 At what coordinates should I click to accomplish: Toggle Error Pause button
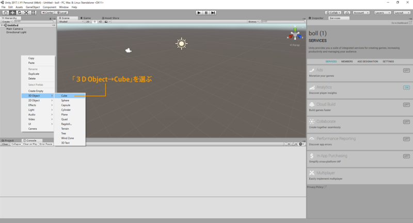[46, 144]
